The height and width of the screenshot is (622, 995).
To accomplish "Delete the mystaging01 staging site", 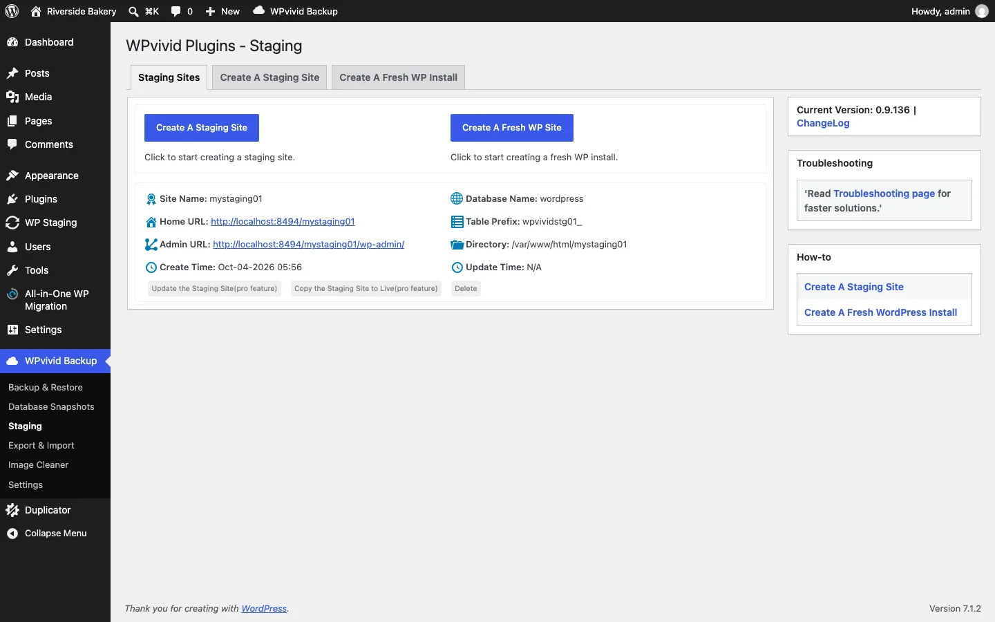I will [466, 289].
